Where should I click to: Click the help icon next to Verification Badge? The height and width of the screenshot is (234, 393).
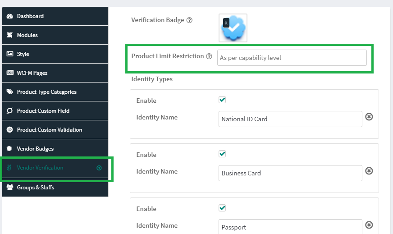point(190,20)
